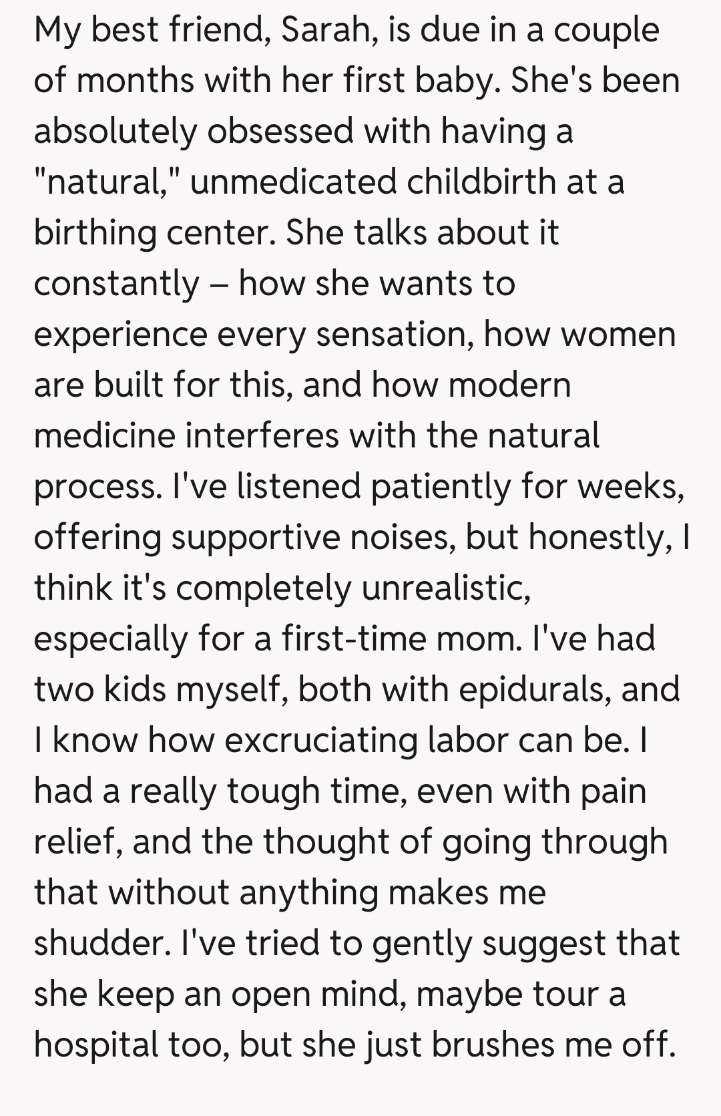Click the word "obsessed" in the paragraph
The image size is (721, 1116).
[x=280, y=132]
